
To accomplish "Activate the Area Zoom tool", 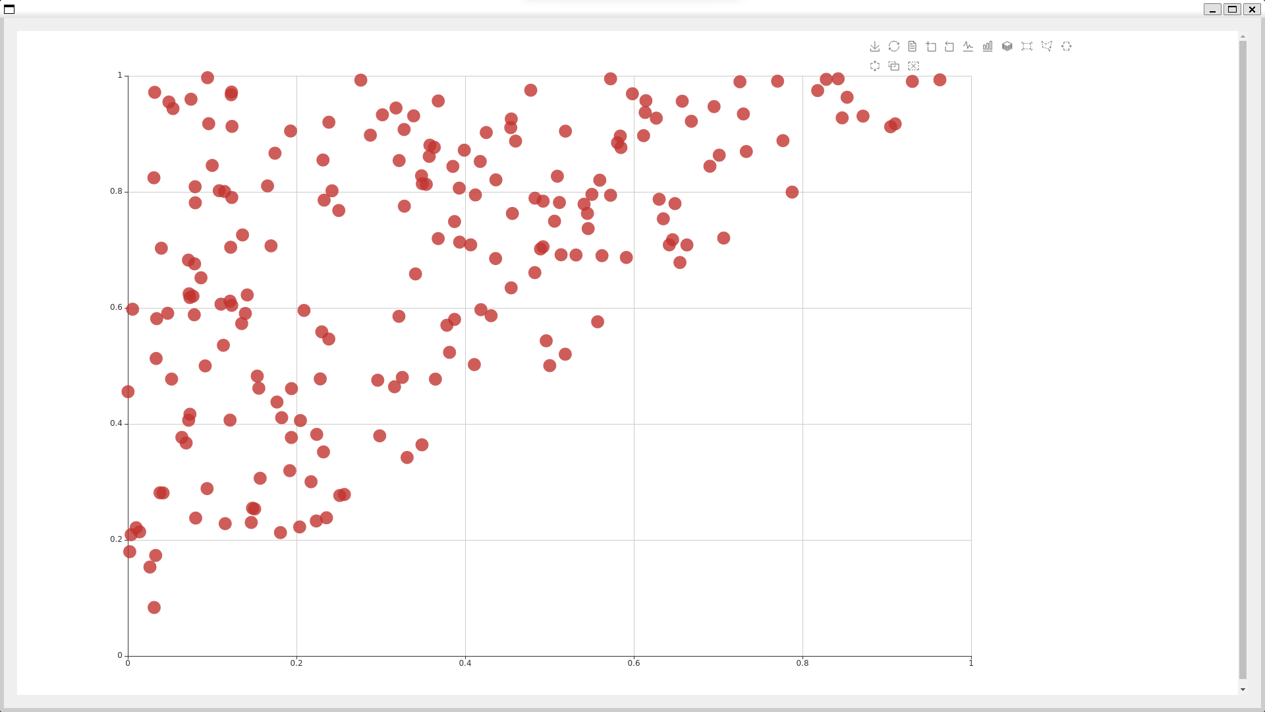I will (931, 46).
